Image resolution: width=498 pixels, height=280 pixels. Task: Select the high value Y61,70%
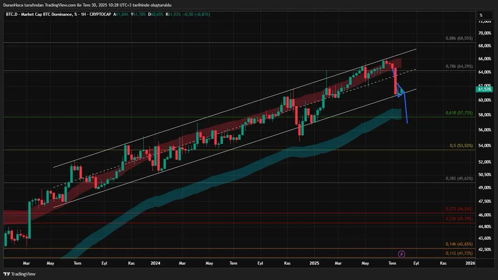click(x=138, y=14)
